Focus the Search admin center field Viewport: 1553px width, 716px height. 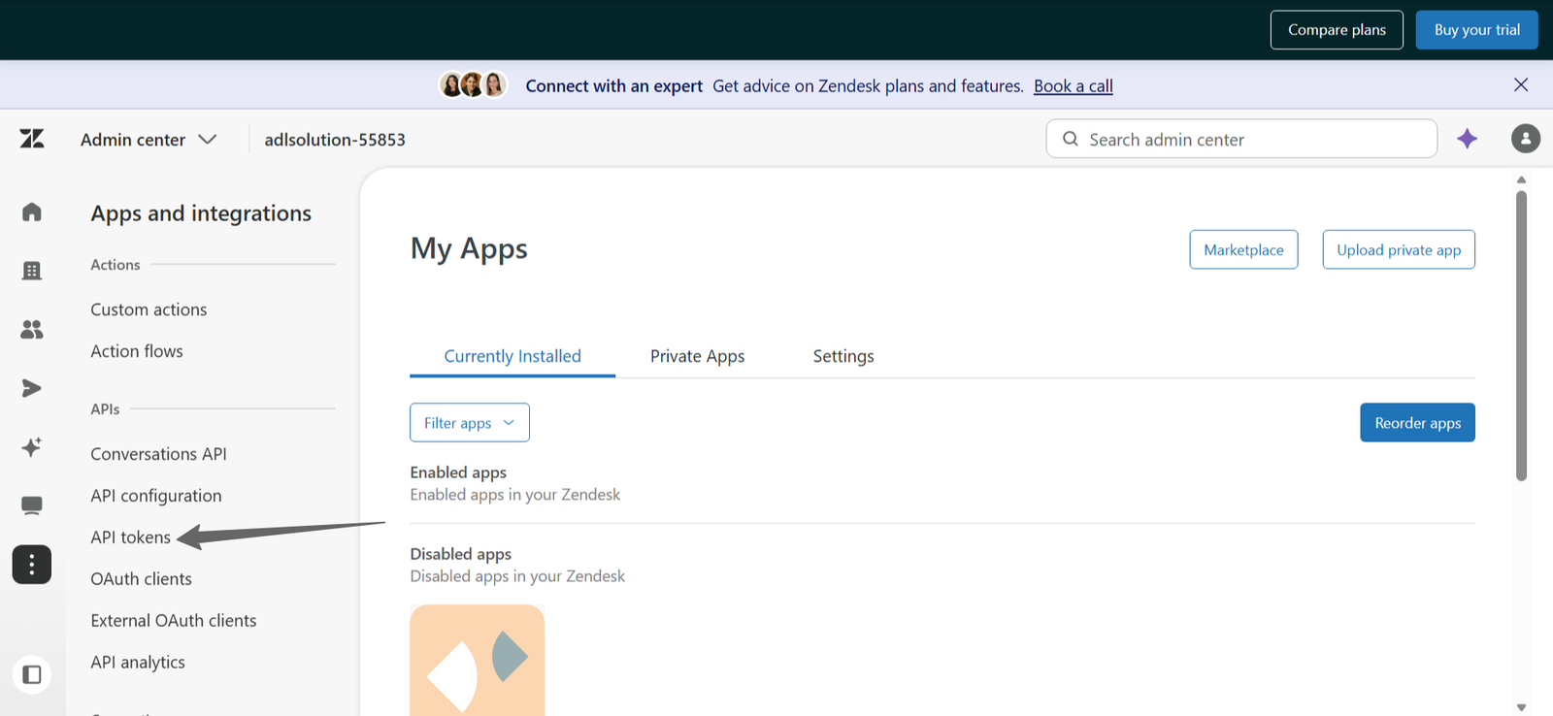click(x=1241, y=139)
